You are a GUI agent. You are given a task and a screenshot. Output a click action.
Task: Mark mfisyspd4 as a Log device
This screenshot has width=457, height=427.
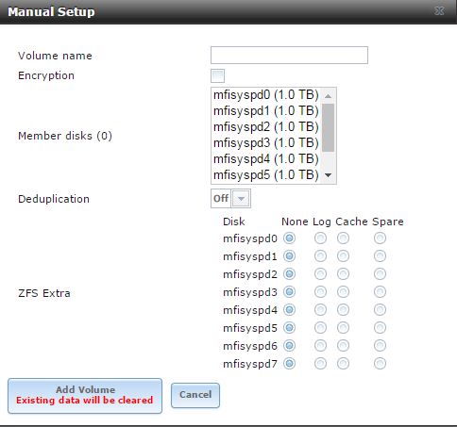(320, 310)
